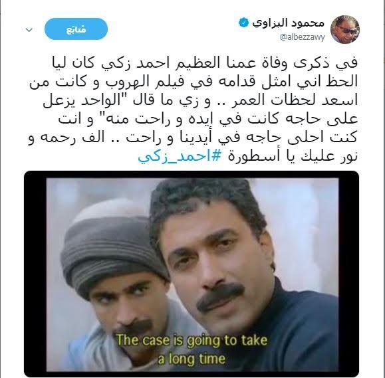Image resolution: width=385 pixels, height=378 pixels.
Task: Open the #احمد_زكي hashtag link
Action: [180, 157]
